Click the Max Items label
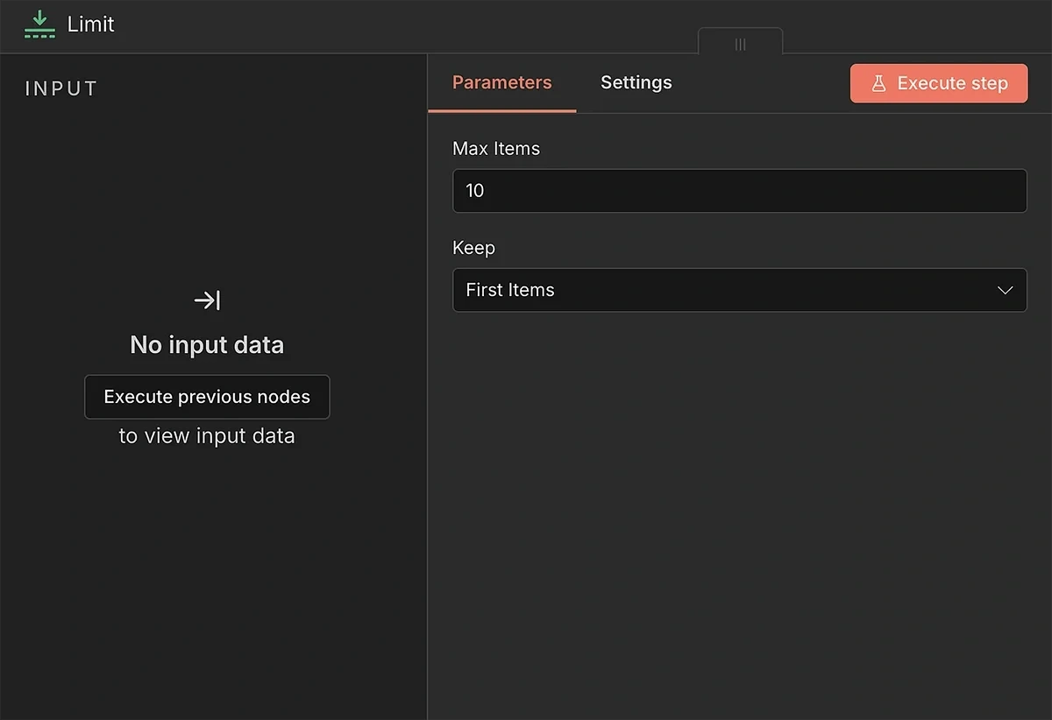The height and width of the screenshot is (720, 1052). [496, 149]
